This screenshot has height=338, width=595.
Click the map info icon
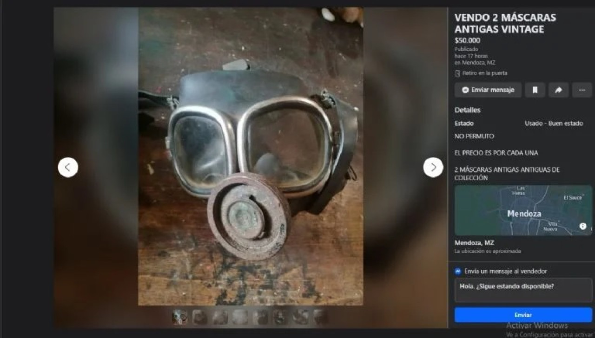click(x=583, y=226)
